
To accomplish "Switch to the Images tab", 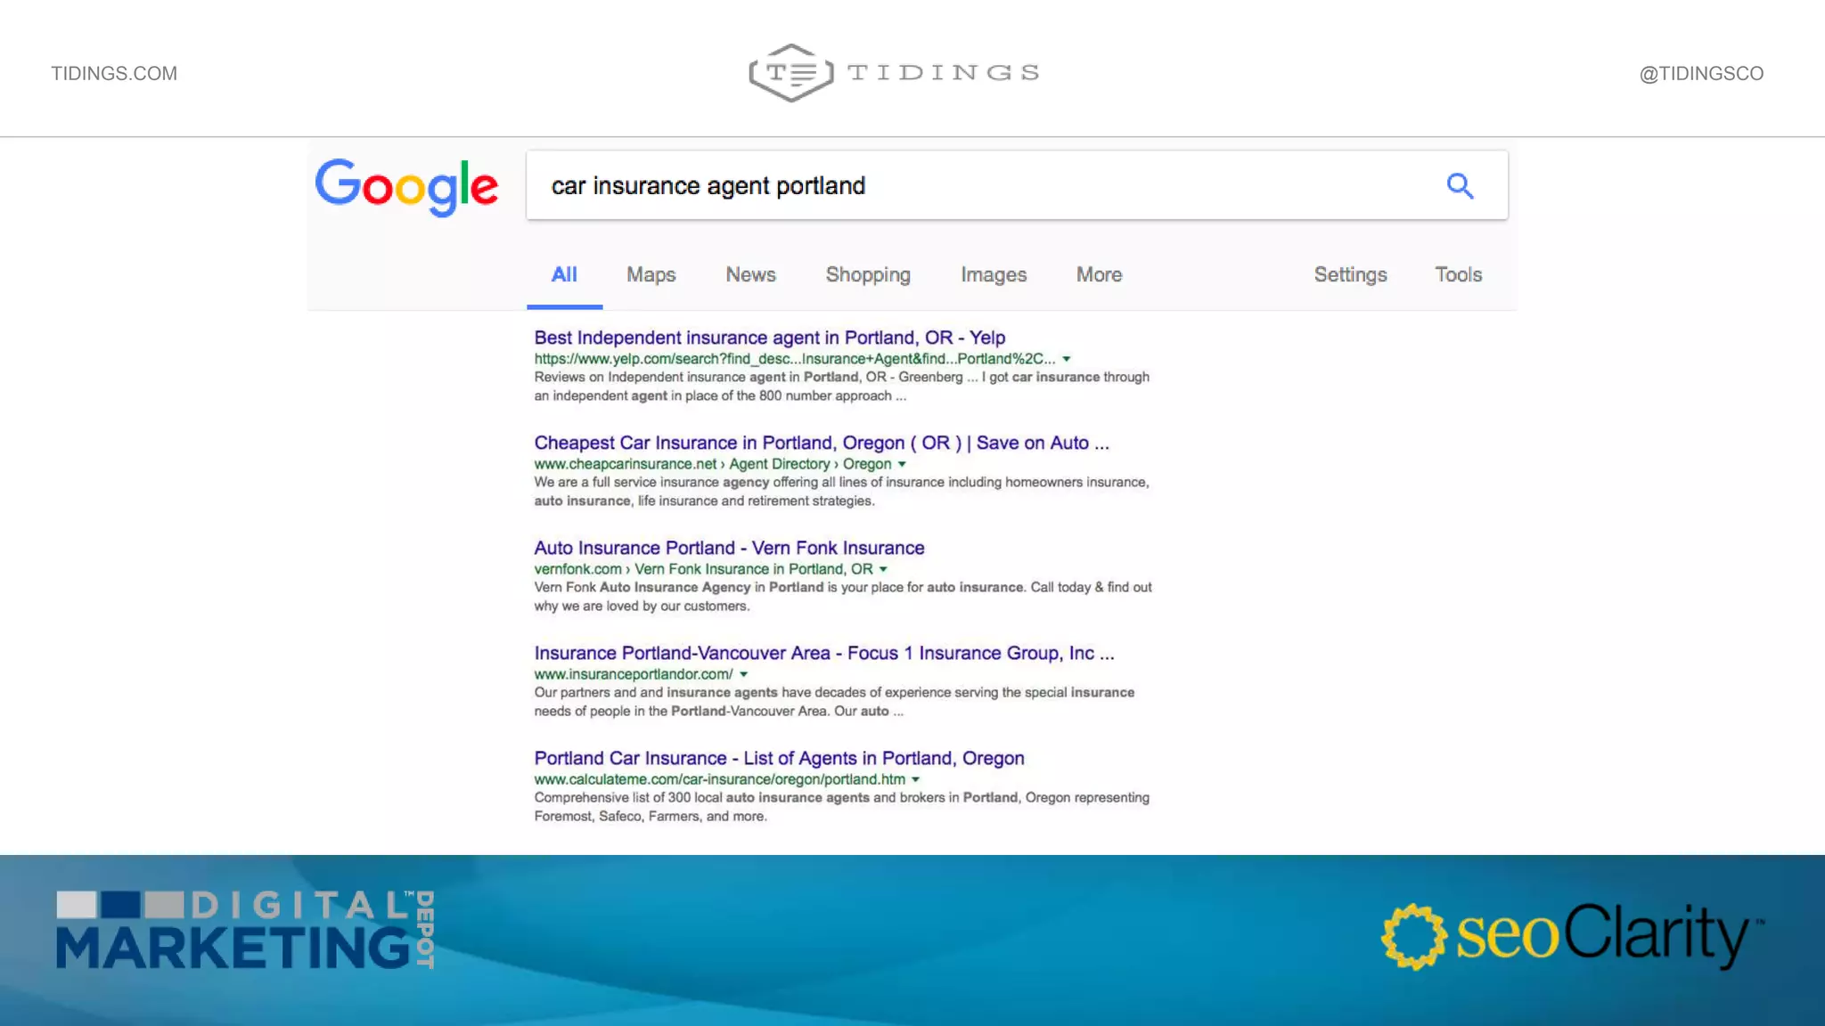I will tap(993, 274).
